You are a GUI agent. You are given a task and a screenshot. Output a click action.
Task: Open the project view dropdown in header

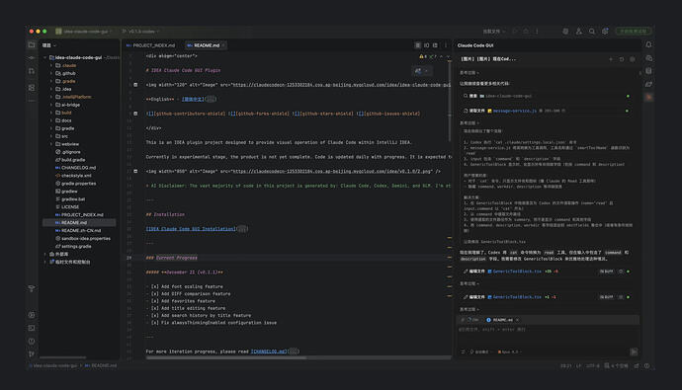click(49, 45)
